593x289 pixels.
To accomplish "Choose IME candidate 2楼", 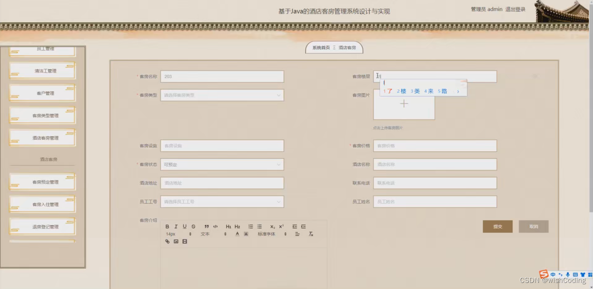I will [x=402, y=91].
